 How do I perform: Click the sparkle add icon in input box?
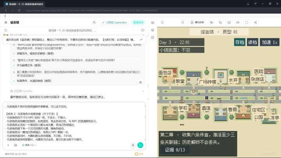pyautogui.click(x=8, y=145)
